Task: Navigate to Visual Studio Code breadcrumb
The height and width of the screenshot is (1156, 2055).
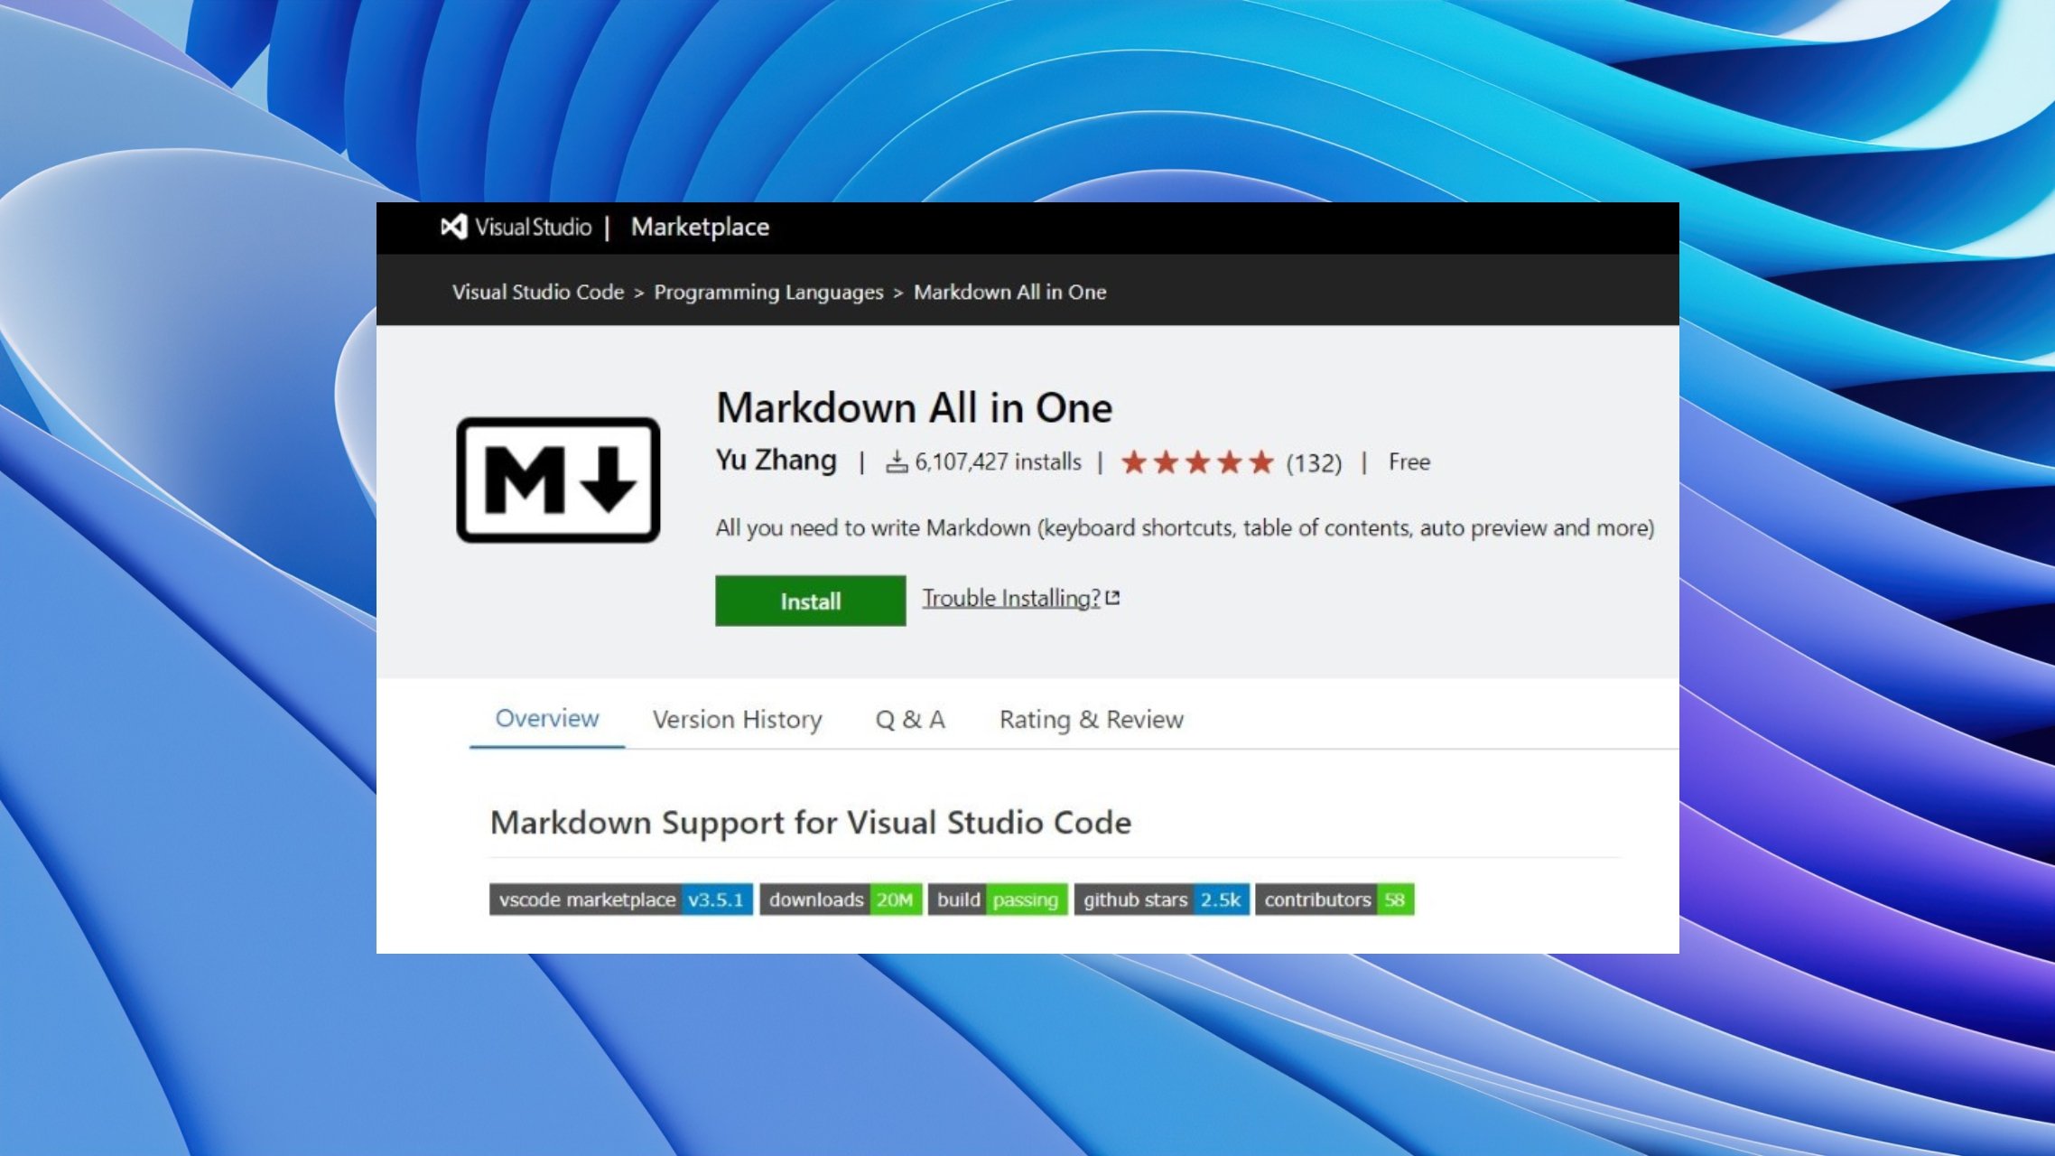Action: click(x=538, y=292)
